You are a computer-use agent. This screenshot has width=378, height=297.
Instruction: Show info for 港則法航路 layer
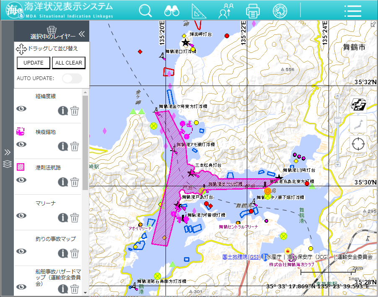tap(63, 182)
